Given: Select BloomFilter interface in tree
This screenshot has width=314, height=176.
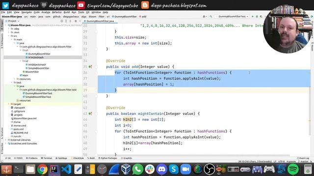Looking at the screenshot, I should 31,72.
